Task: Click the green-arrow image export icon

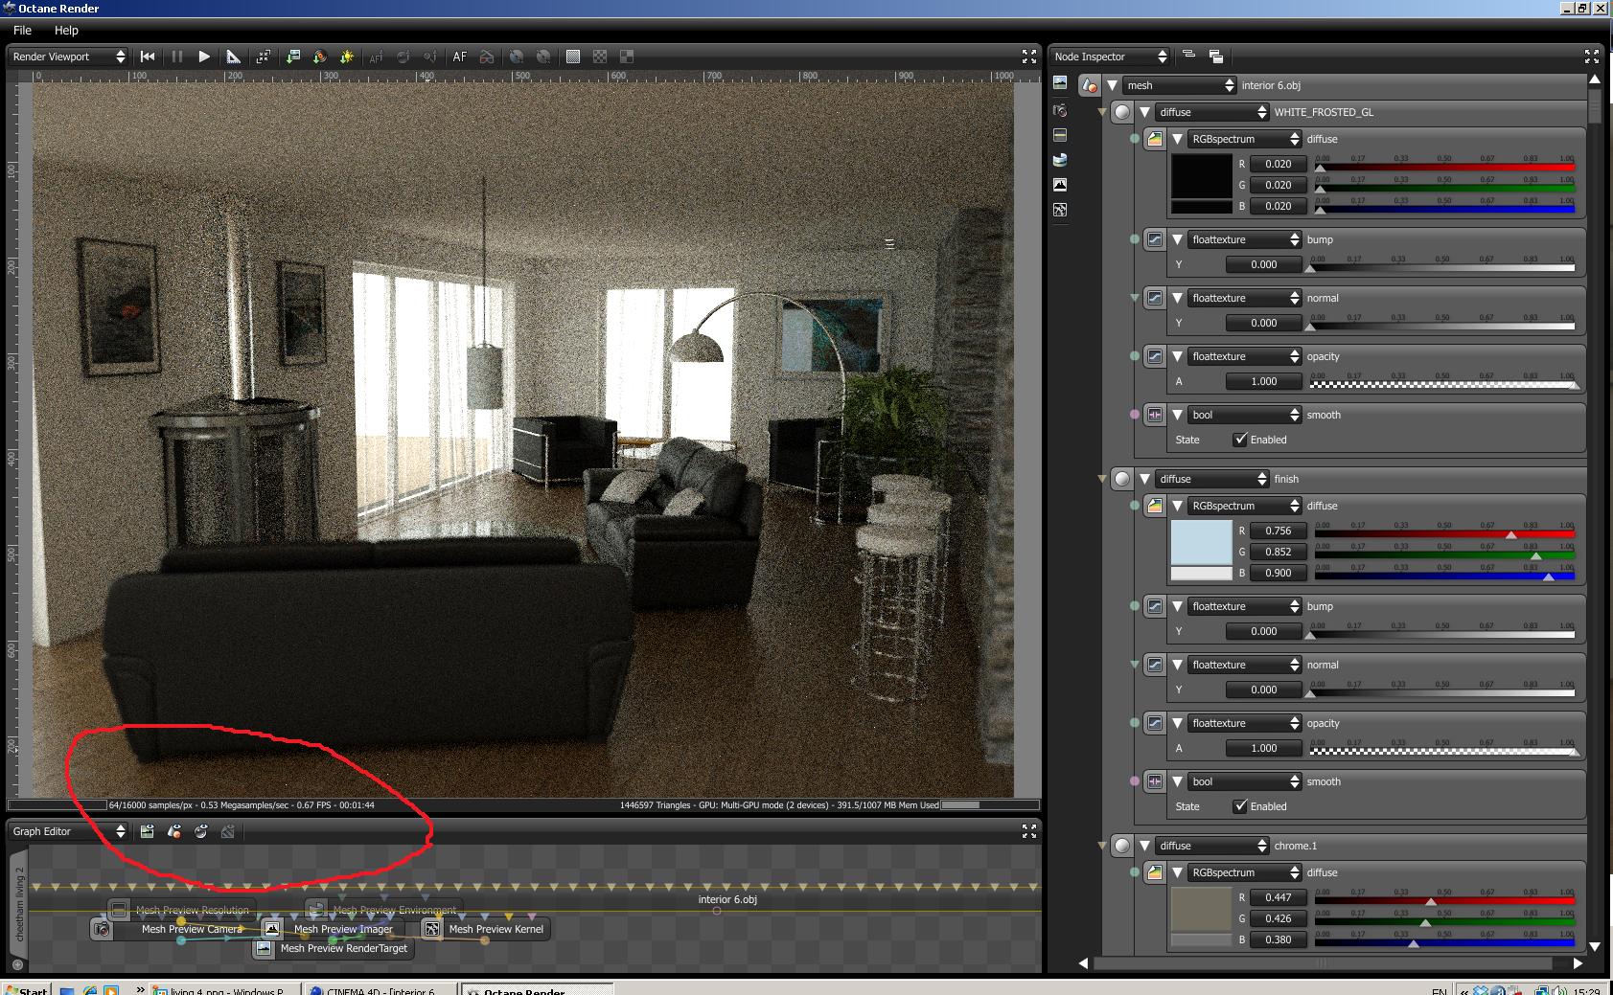Action: (x=292, y=57)
